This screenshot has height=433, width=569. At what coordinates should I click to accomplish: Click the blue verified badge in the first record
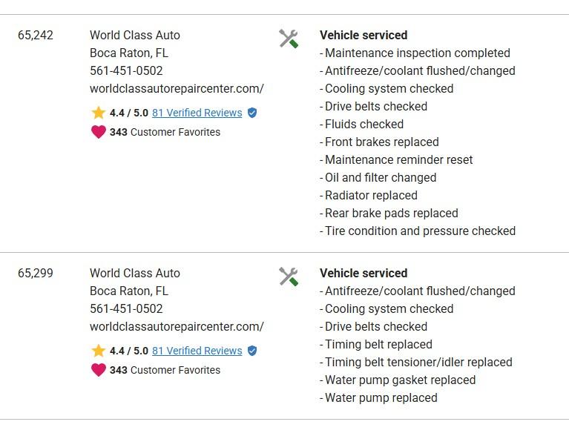[252, 113]
